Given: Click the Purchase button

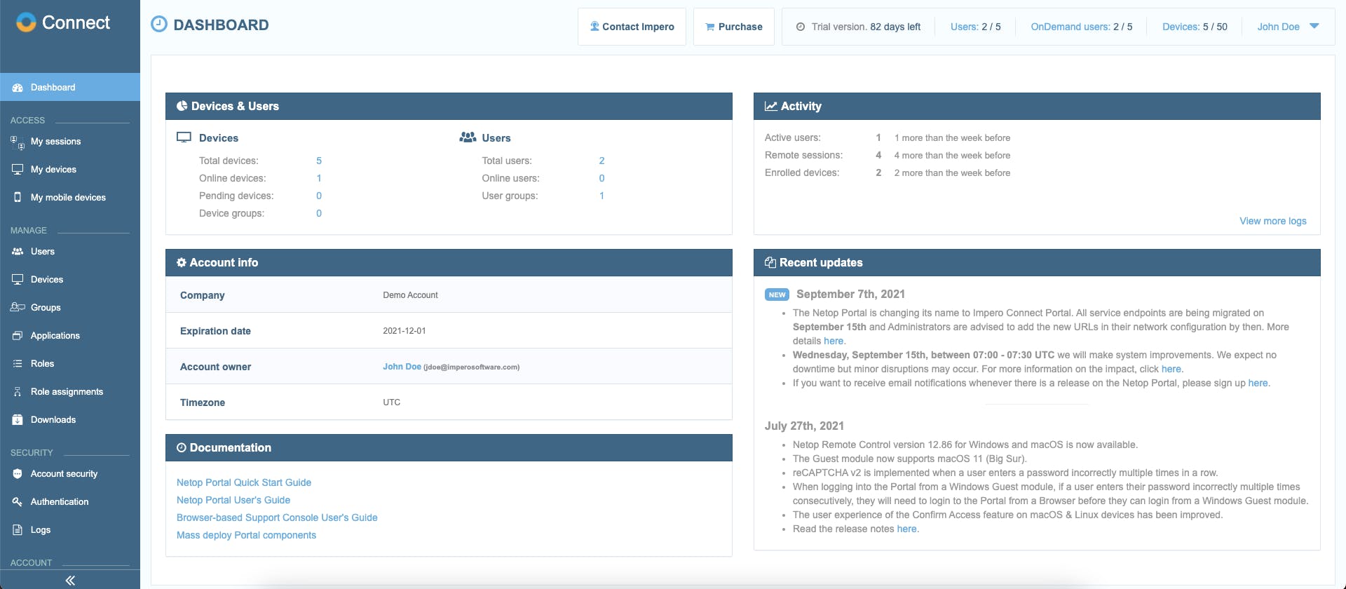Looking at the screenshot, I should pos(733,27).
